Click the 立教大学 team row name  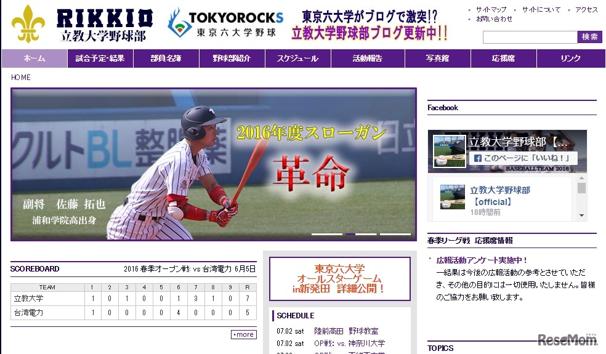(28, 299)
